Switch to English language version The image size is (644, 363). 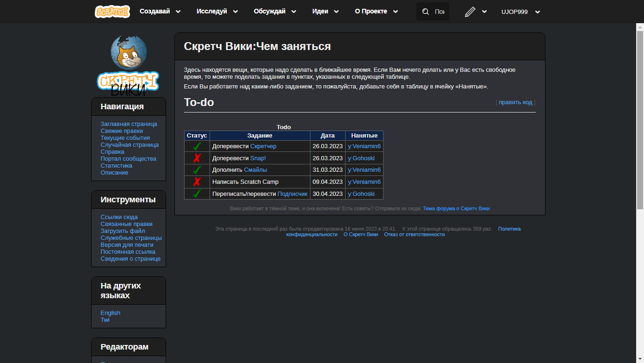[x=110, y=313]
